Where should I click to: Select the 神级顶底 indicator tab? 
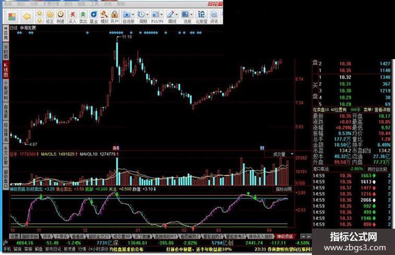click(285, 237)
